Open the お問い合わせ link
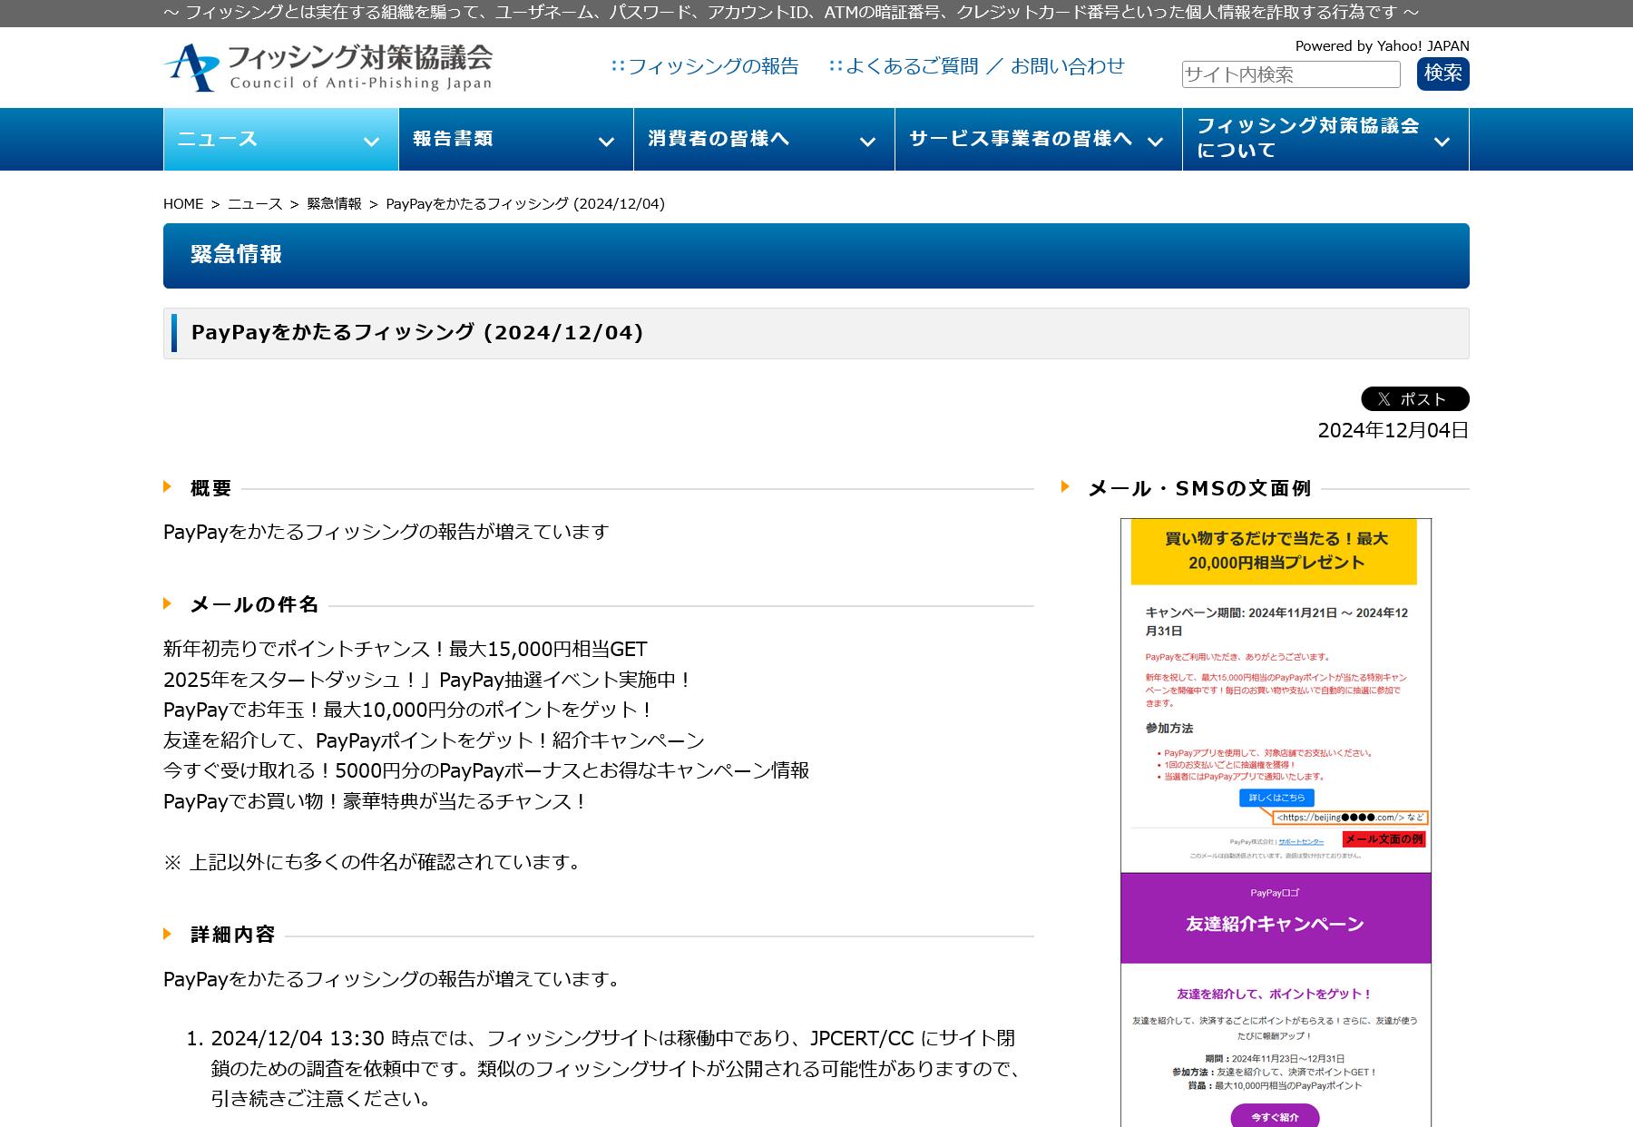1633x1127 pixels. pyautogui.click(x=1067, y=66)
